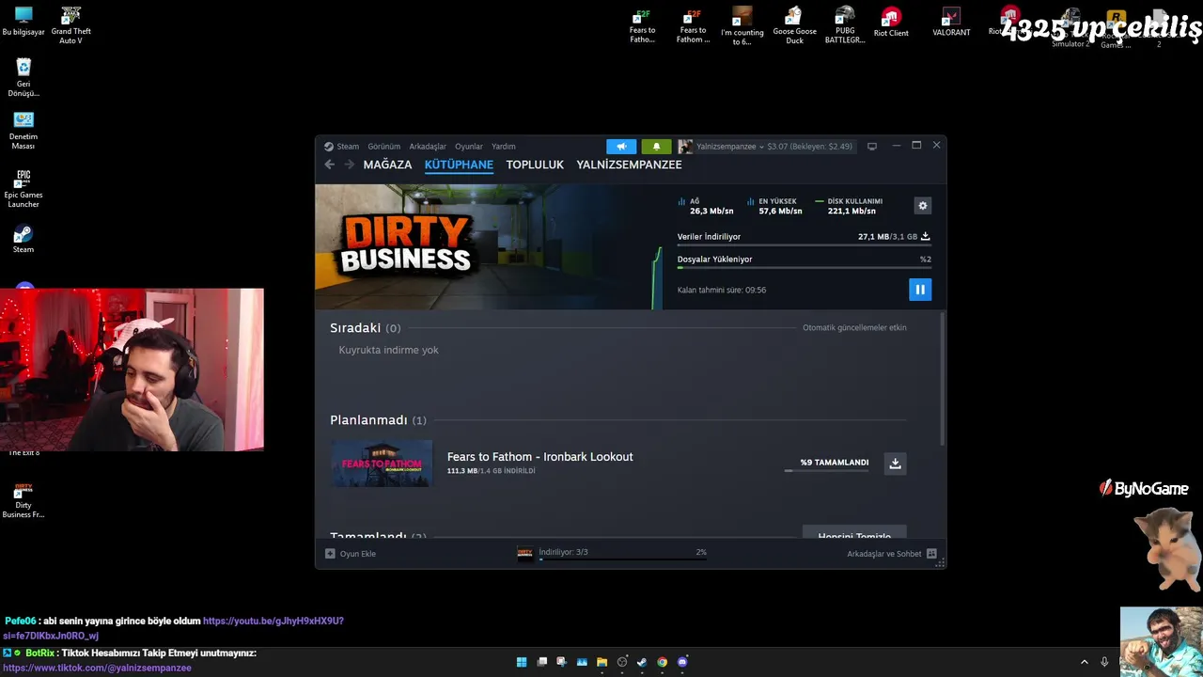Click the Steam downloads list scrollbar
1203x677 pixels.
(x=942, y=378)
